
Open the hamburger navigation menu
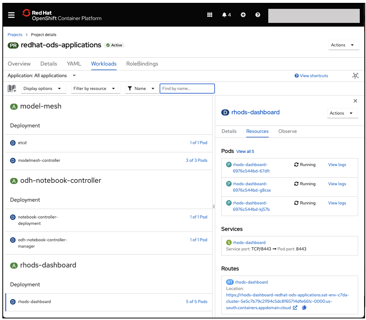coord(11,15)
